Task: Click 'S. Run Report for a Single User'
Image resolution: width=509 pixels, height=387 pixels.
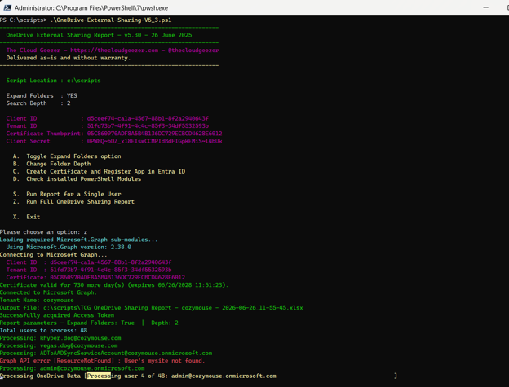Action: (x=67, y=194)
